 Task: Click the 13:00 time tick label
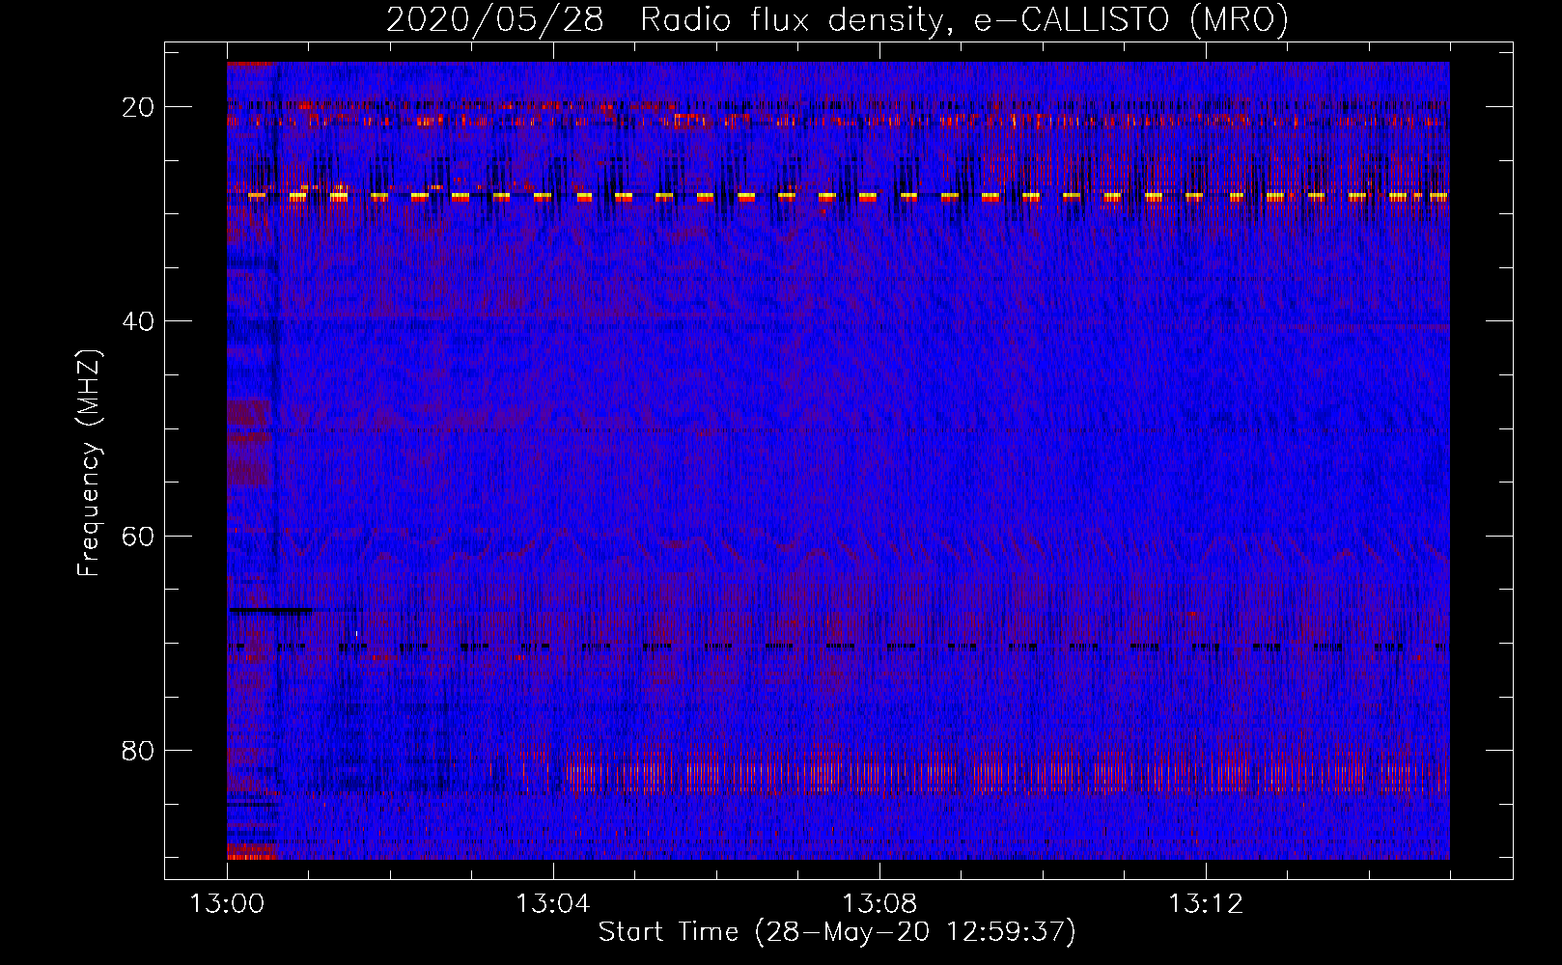point(227,904)
